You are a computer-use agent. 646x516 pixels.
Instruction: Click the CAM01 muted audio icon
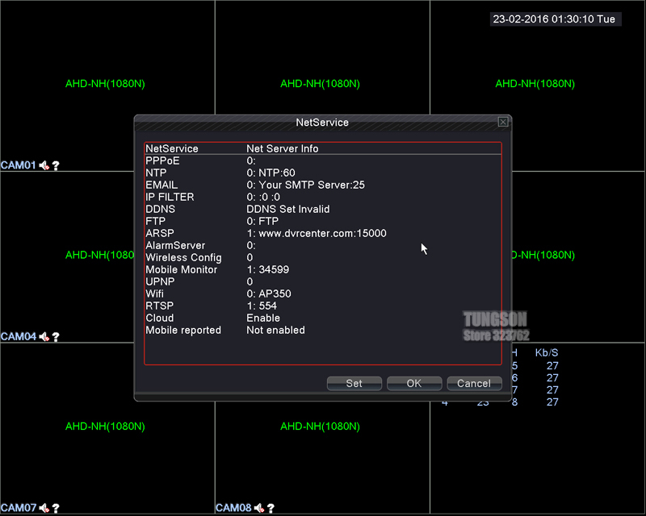point(44,165)
